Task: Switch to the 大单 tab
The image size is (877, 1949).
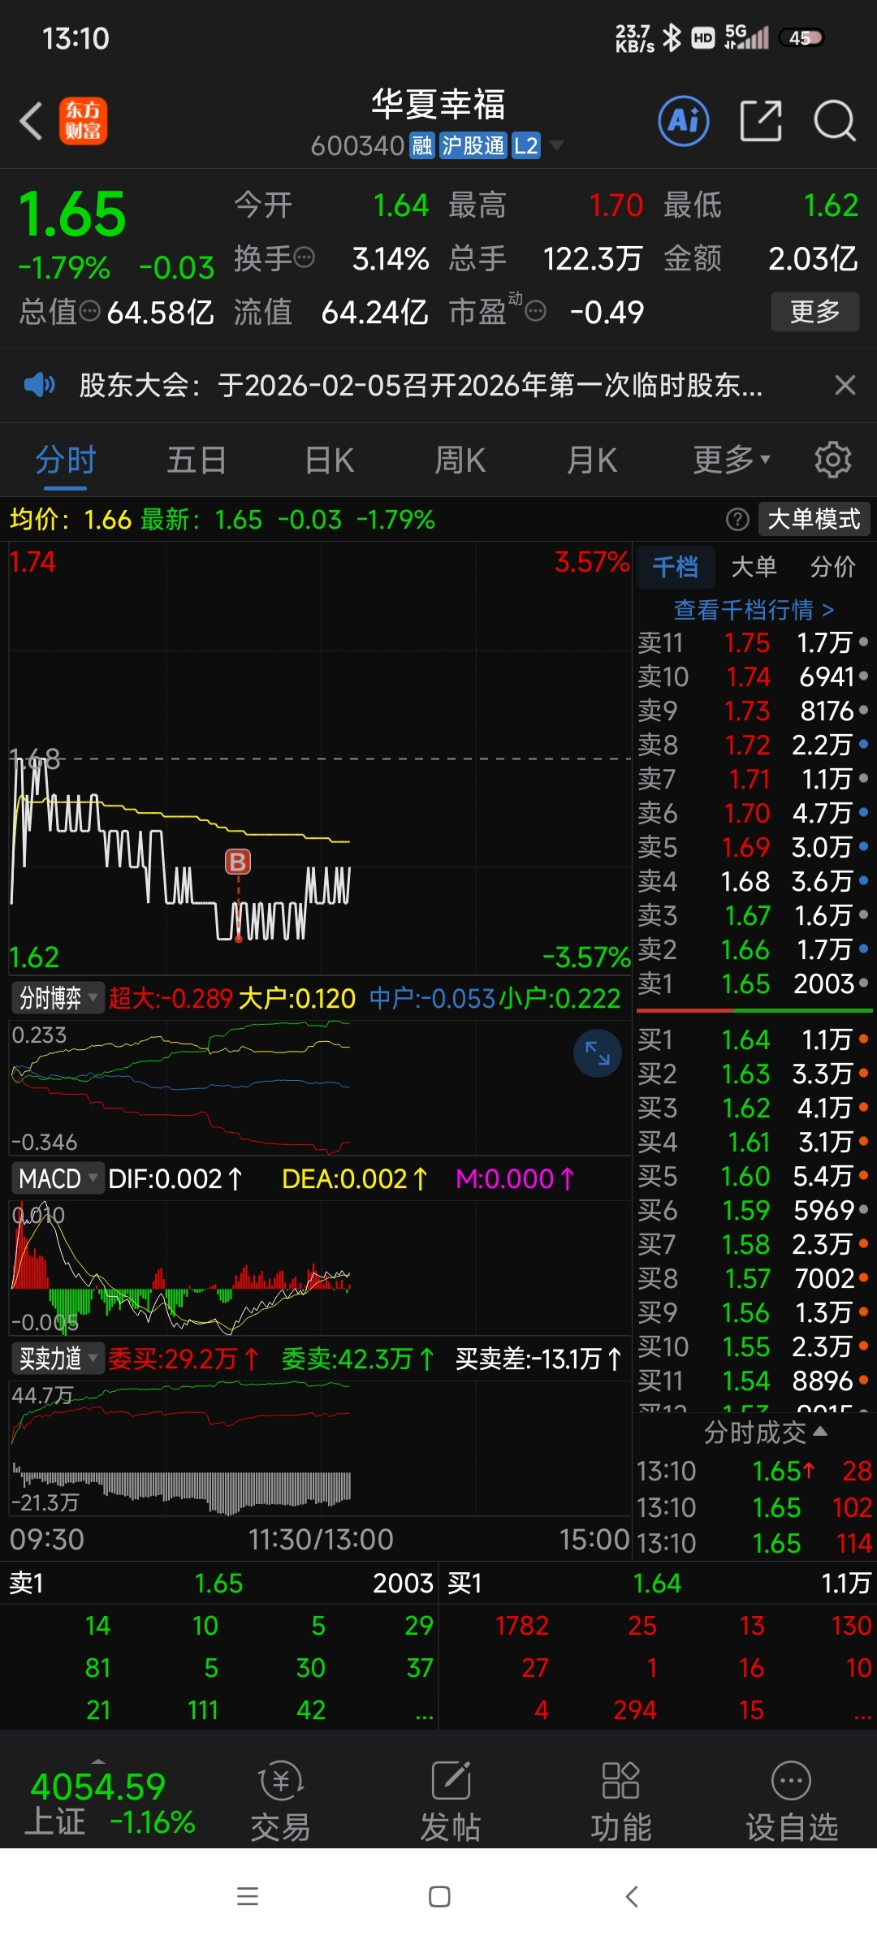Action: coord(754,566)
